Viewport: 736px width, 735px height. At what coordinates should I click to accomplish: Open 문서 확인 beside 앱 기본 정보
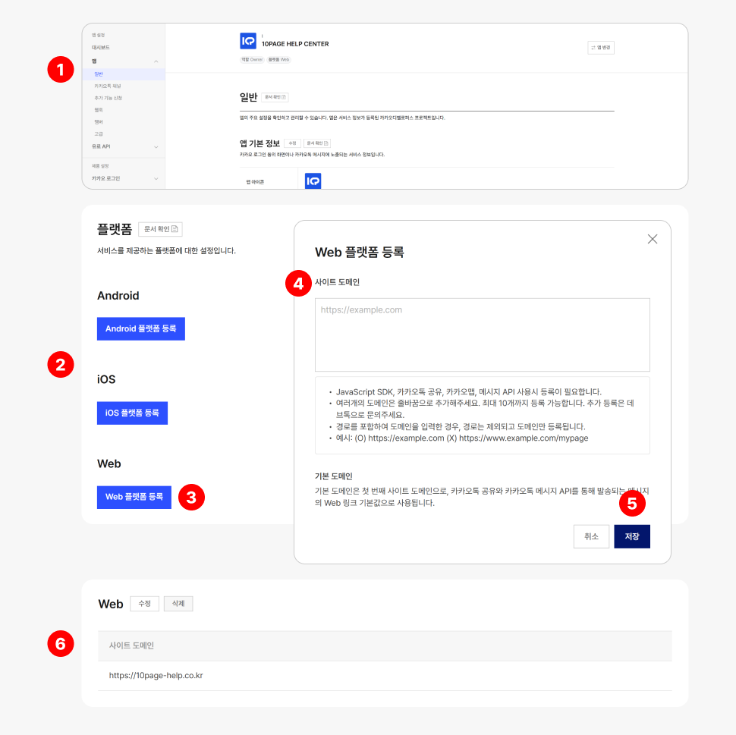pos(317,143)
